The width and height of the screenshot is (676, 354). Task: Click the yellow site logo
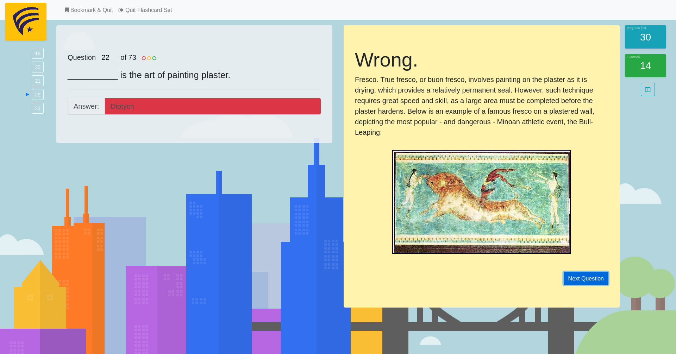tap(26, 22)
